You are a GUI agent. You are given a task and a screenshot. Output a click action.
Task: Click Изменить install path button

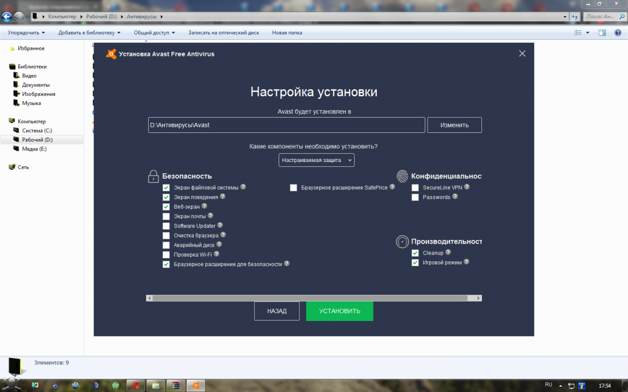click(454, 125)
